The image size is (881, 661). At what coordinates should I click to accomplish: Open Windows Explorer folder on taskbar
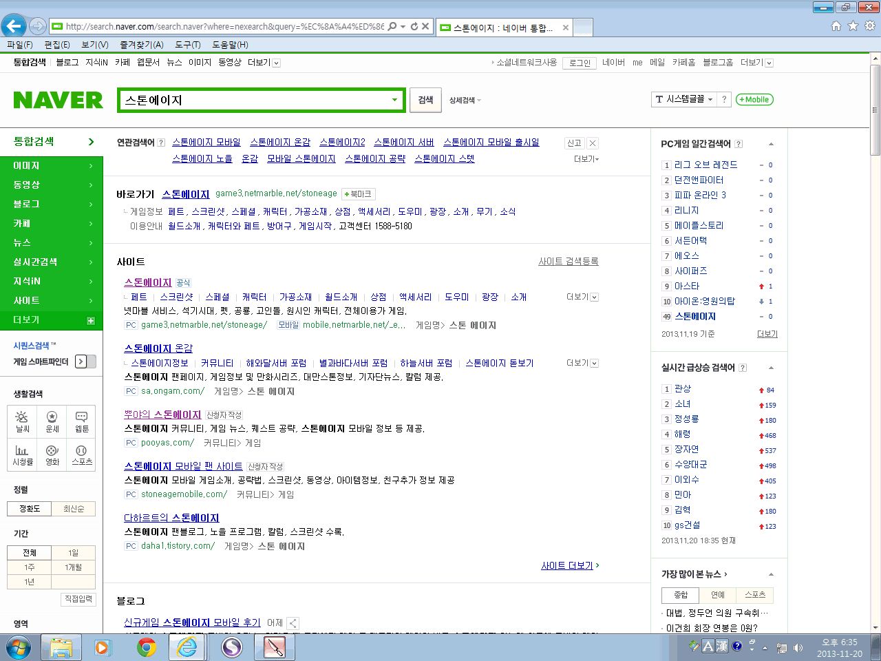point(61,647)
